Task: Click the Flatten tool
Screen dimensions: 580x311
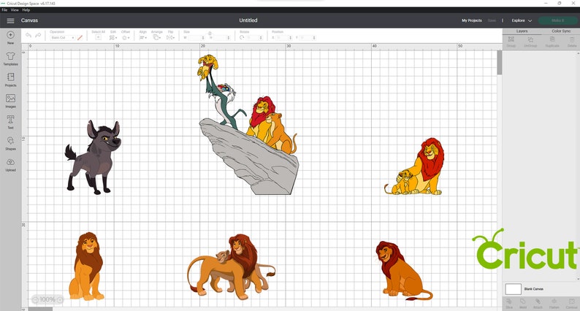Action: [x=554, y=304]
